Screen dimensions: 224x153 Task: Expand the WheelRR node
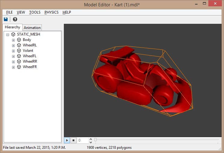click(x=13, y=62)
